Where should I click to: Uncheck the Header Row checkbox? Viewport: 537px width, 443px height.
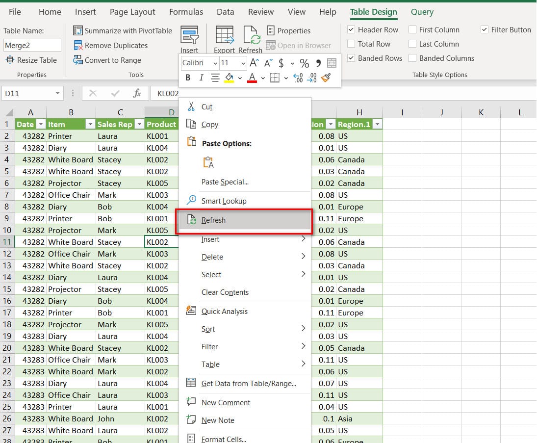[x=351, y=30]
